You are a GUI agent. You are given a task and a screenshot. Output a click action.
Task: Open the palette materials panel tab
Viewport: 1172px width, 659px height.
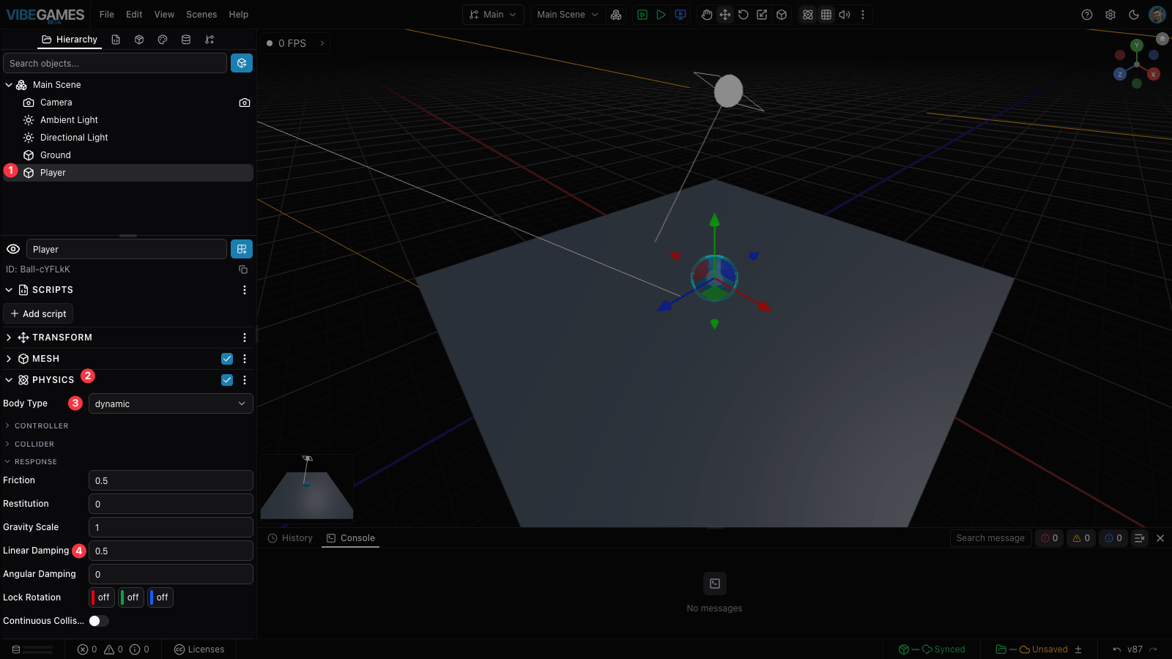tap(163, 40)
